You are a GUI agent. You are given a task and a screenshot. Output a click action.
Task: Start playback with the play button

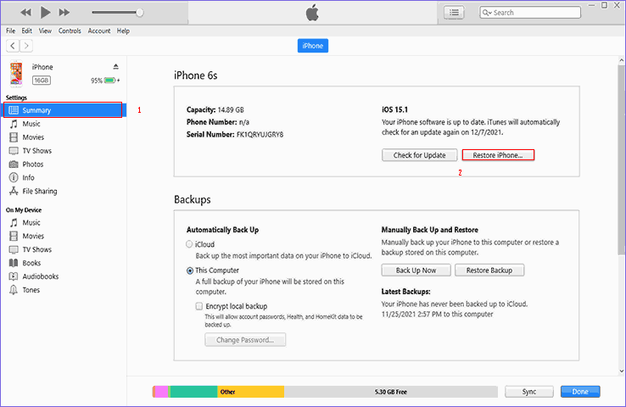pyautogui.click(x=45, y=13)
